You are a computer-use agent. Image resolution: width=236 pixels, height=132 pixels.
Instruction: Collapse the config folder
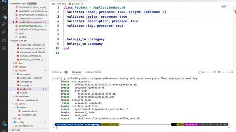[x=12, y=122]
